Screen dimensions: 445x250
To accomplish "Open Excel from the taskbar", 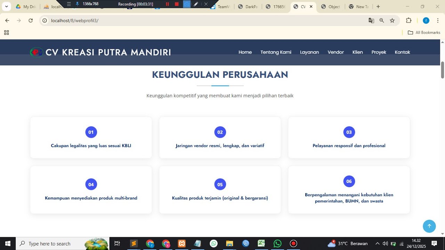I will tap(261, 243).
